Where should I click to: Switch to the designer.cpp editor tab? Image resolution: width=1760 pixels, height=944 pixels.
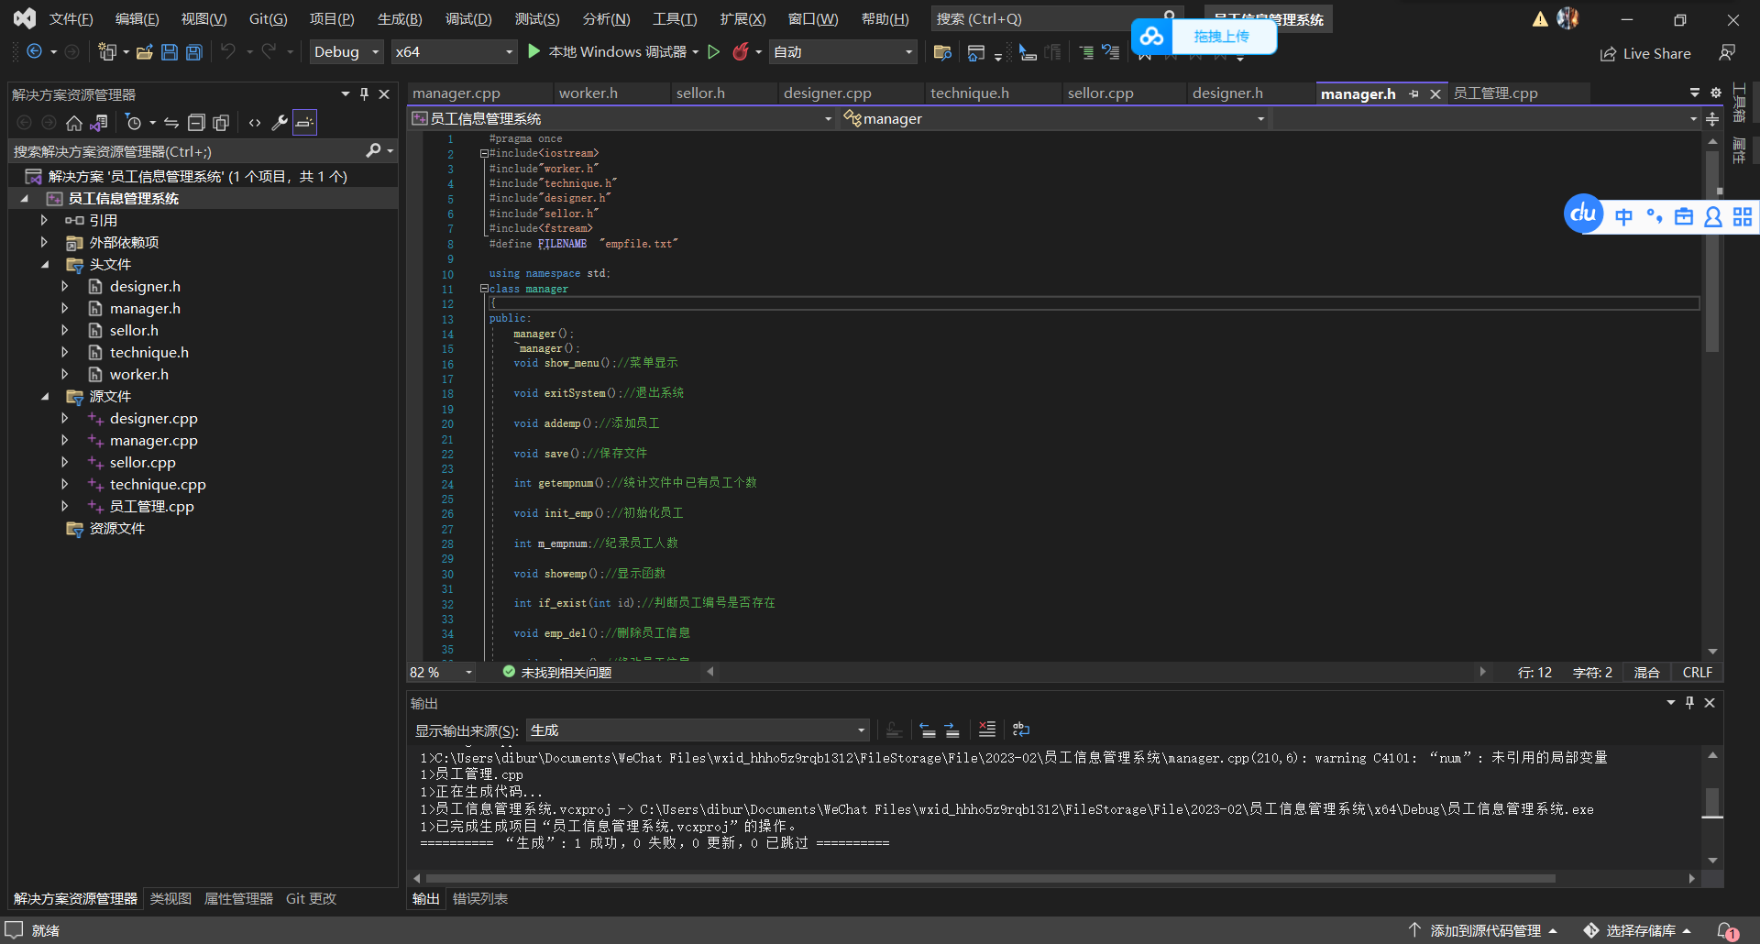coord(827,93)
